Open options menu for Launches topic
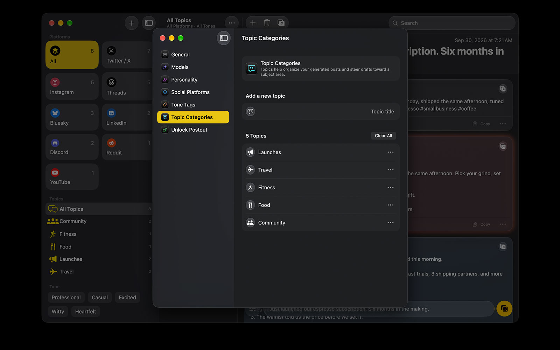Image resolution: width=560 pixels, height=350 pixels. (x=391, y=152)
